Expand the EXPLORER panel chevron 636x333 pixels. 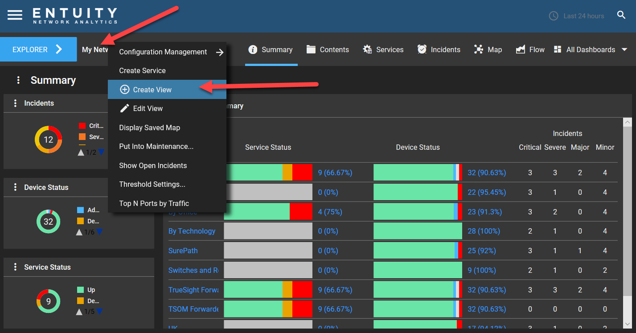pos(58,49)
